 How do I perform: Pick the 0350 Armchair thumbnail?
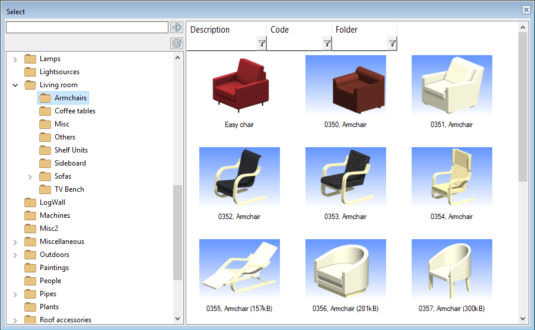(x=345, y=84)
